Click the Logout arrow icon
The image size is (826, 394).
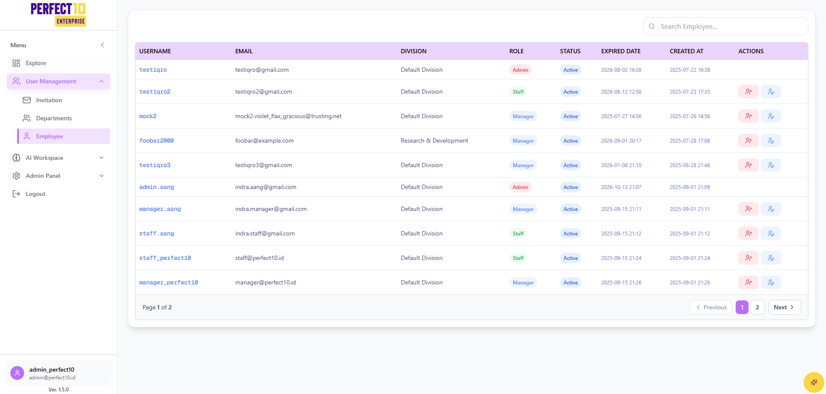coord(16,194)
